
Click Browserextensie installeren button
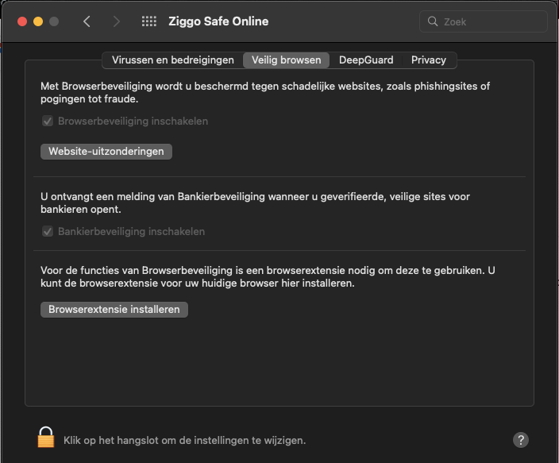[114, 310]
